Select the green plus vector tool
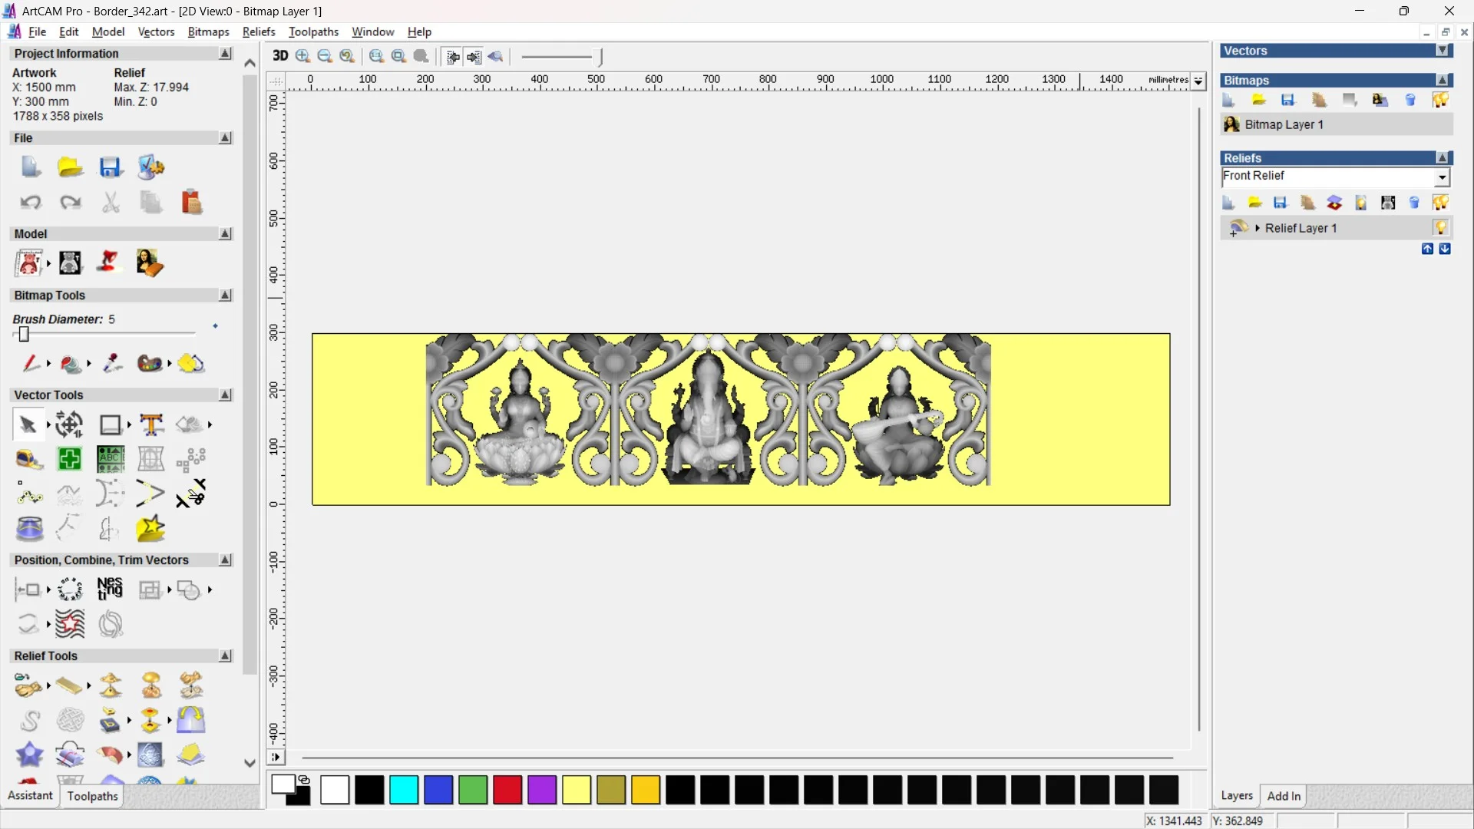Image resolution: width=1474 pixels, height=829 pixels. coord(69,459)
